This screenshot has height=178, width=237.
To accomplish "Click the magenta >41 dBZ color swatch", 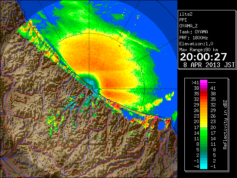I will [204, 82].
